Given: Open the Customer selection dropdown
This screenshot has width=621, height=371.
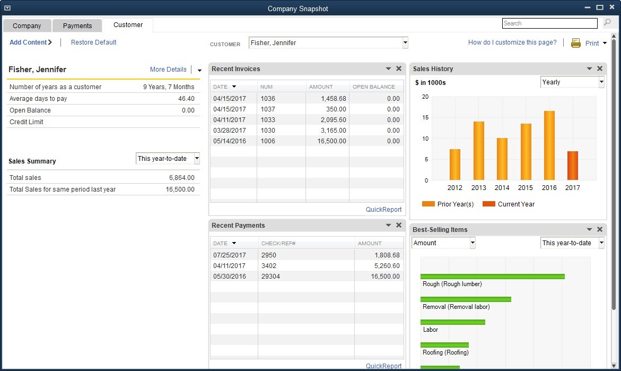Looking at the screenshot, I should tap(405, 43).
